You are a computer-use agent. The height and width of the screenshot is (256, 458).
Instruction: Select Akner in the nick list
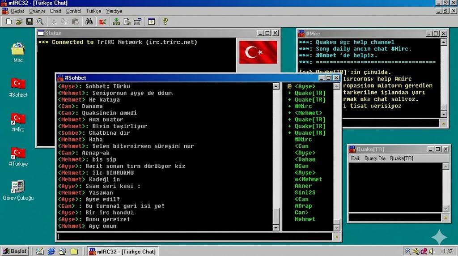303,186
